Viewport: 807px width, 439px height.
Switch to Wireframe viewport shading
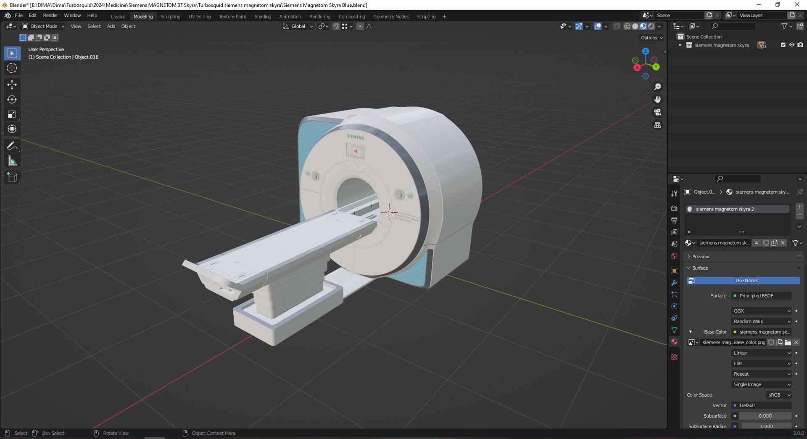627,26
